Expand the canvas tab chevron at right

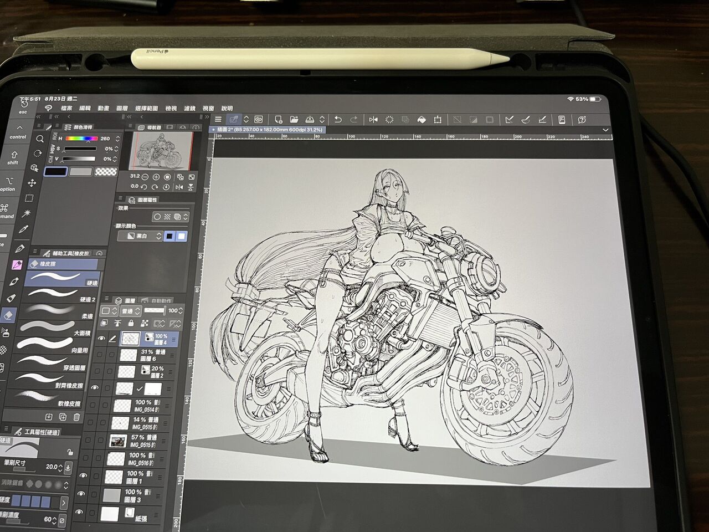point(605,130)
